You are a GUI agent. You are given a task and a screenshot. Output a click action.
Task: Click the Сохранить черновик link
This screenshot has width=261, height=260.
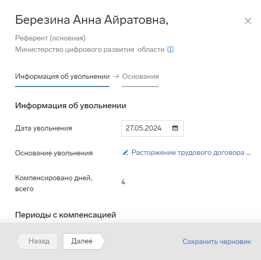click(217, 241)
